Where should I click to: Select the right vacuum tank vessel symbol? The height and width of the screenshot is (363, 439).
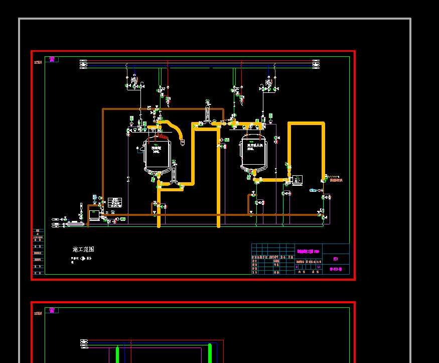253,153
